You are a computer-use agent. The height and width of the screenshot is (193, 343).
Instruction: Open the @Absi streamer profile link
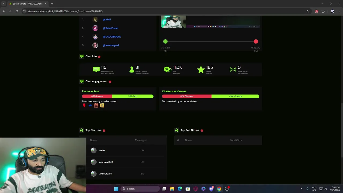click(107, 19)
